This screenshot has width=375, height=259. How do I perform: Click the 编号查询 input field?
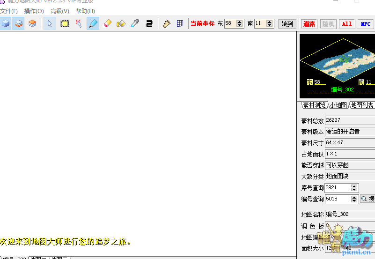tap(338, 199)
